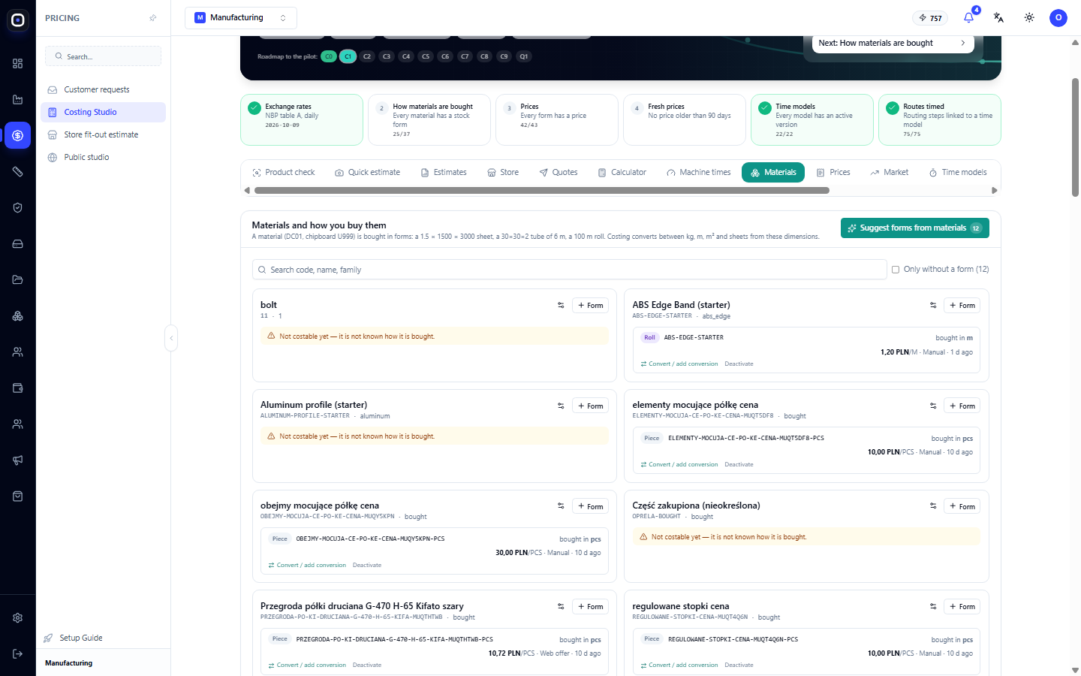Viewport: 1081px width, 676px height.
Task: Open the Exchange rates checklist card
Action: pos(302,119)
